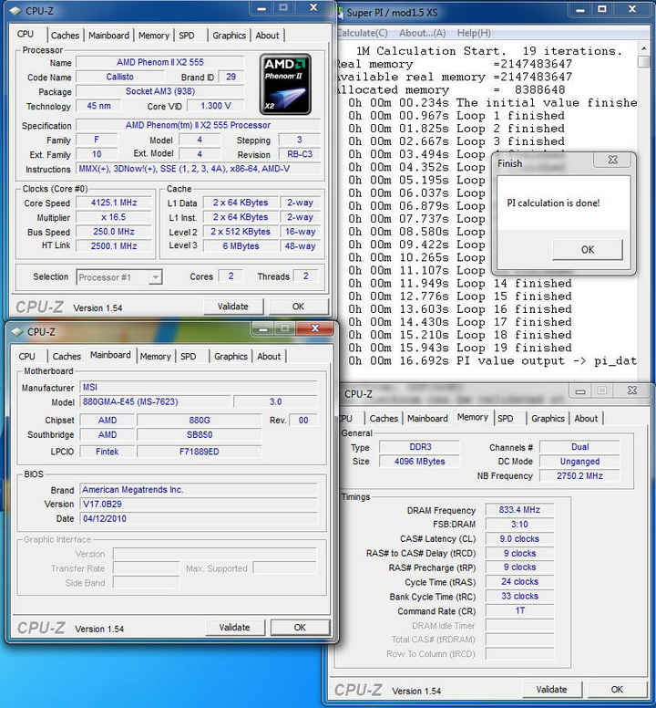656x708 pixels.
Task: Close the top CPU-Z processor window
Action: click(313, 7)
